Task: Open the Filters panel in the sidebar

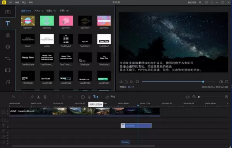Action: pyautogui.click(x=8, y=35)
